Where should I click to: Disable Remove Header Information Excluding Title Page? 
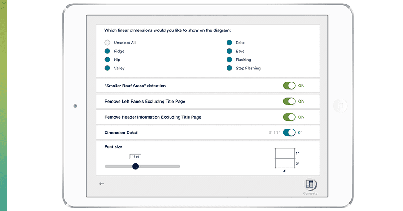(289, 117)
